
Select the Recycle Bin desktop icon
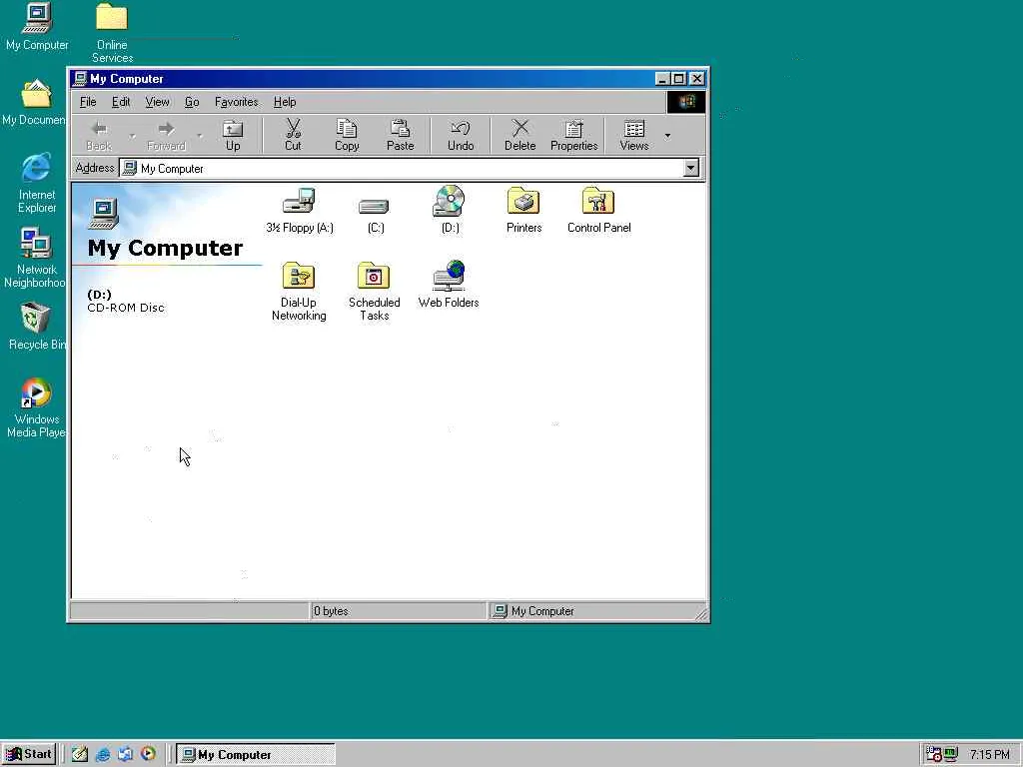coord(37,327)
